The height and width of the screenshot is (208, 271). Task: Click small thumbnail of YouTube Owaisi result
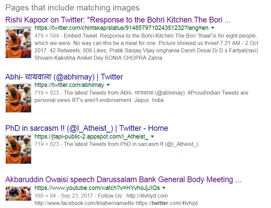click(18, 193)
